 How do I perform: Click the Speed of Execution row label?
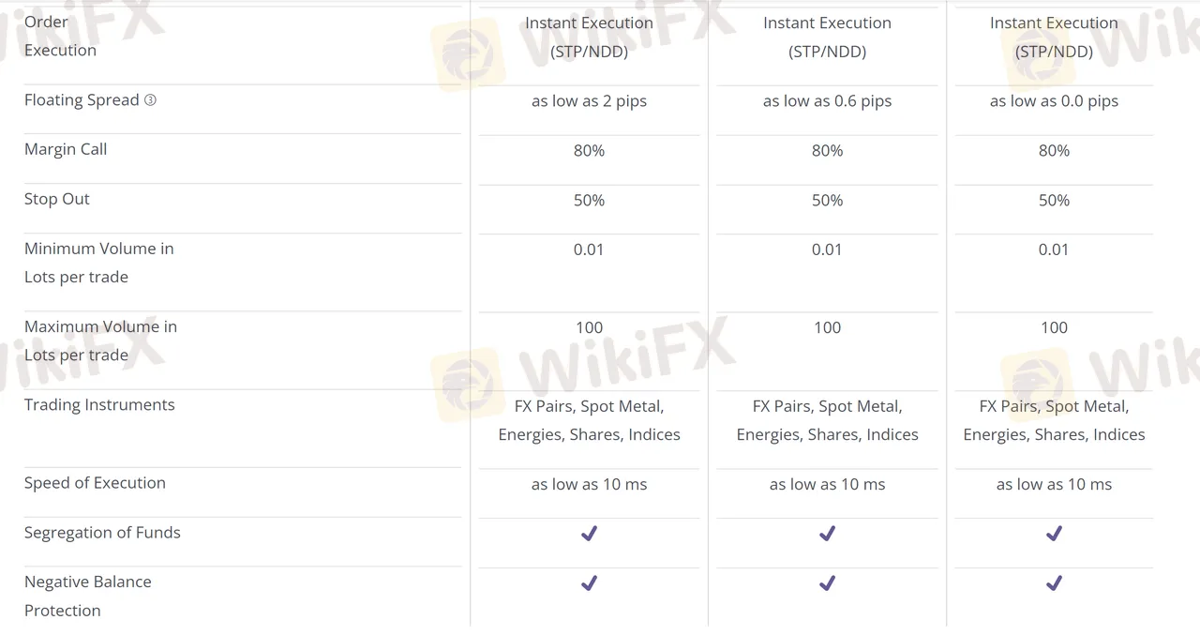pos(95,483)
